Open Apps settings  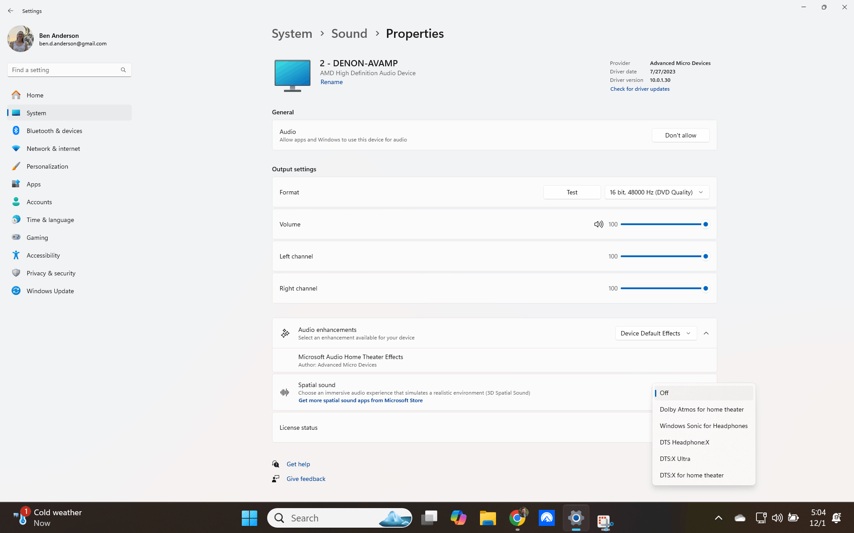click(69, 184)
